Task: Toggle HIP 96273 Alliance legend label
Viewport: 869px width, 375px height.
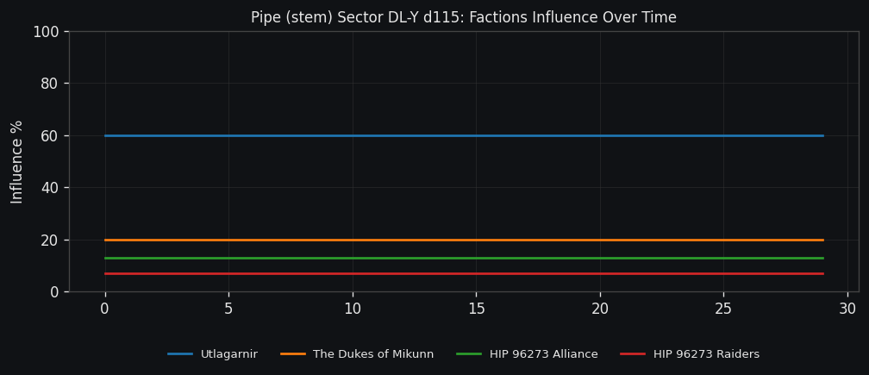Action: [543, 354]
